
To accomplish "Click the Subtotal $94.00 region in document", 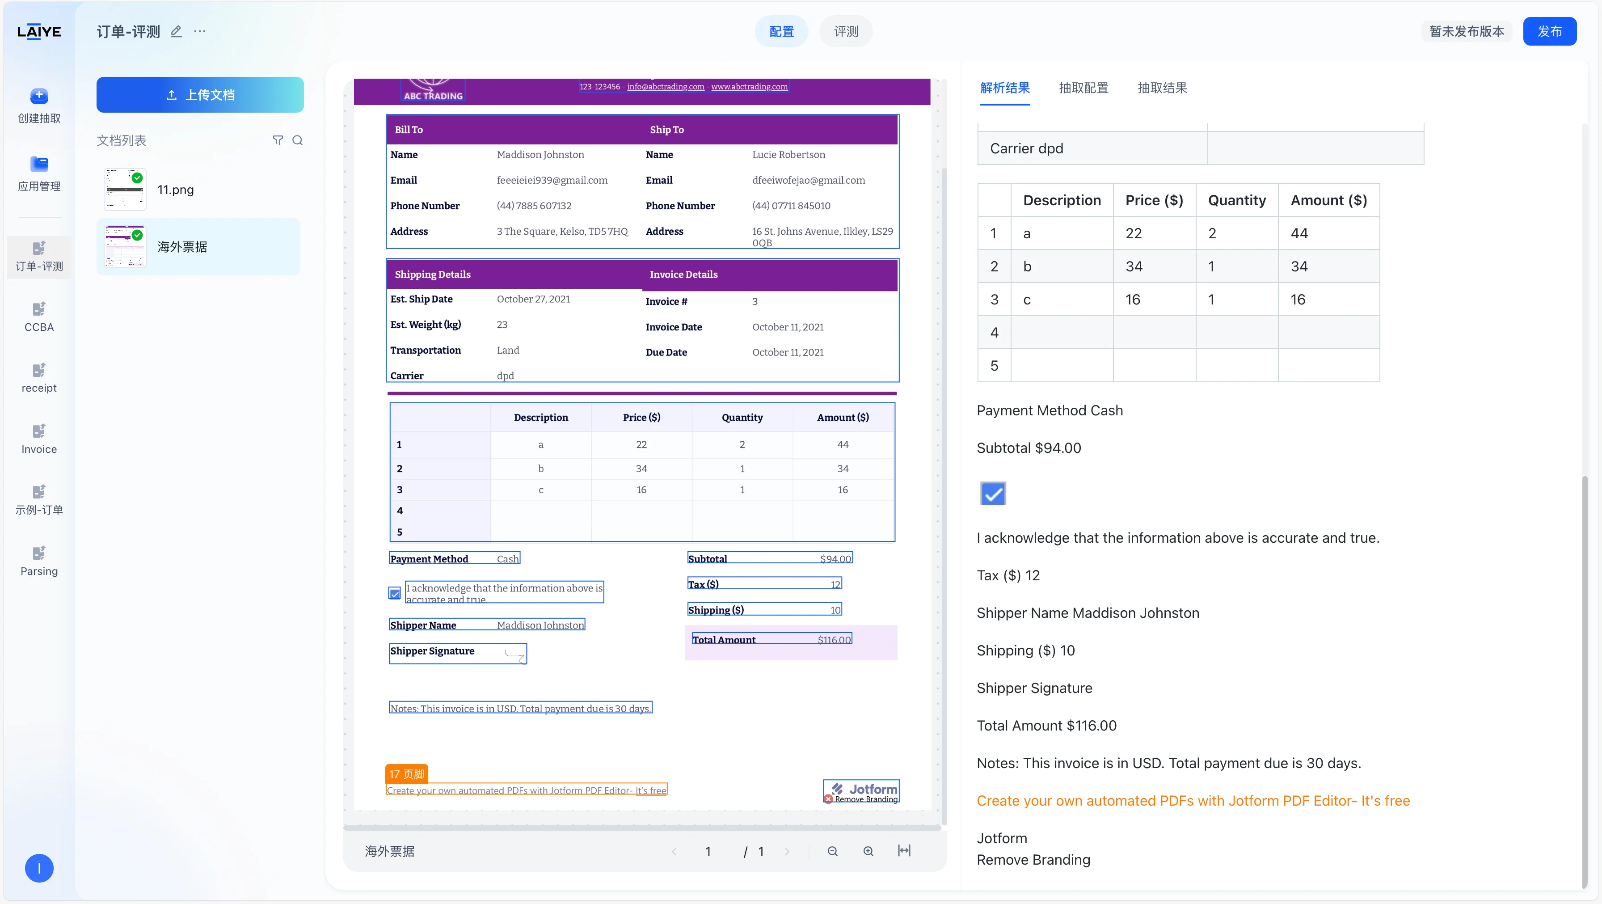I will pos(770,558).
